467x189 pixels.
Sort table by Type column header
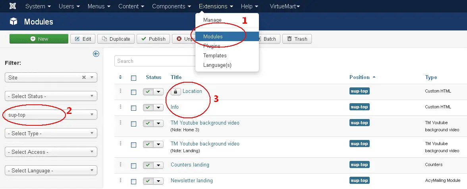(x=431, y=77)
